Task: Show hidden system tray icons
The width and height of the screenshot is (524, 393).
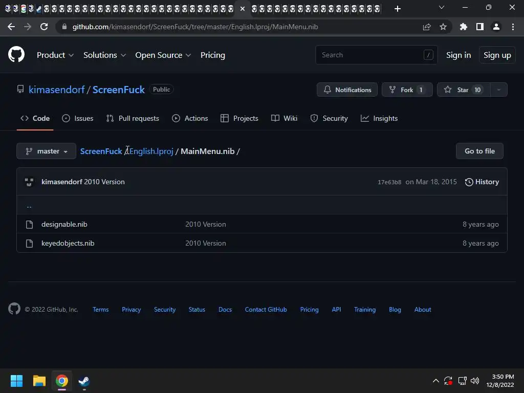Action: [x=436, y=381]
